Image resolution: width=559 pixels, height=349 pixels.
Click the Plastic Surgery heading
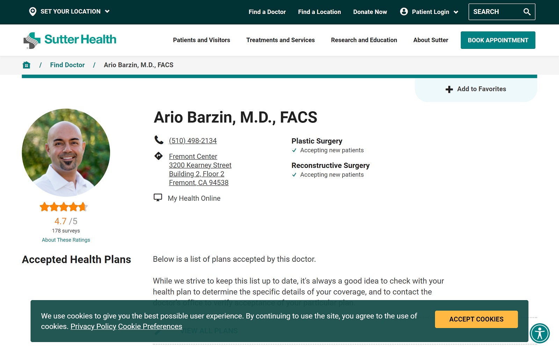click(x=317, y=141)
